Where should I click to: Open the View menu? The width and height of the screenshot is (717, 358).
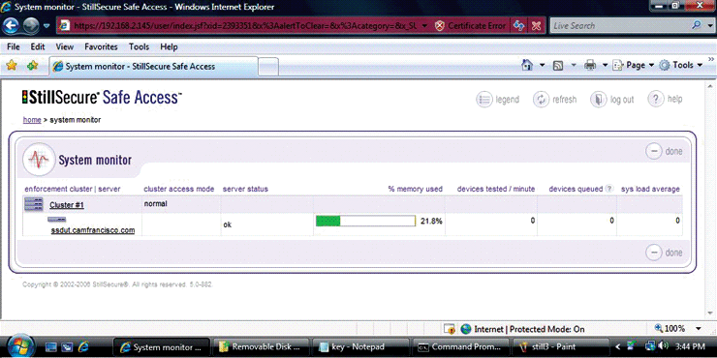[x=65, y=46]
